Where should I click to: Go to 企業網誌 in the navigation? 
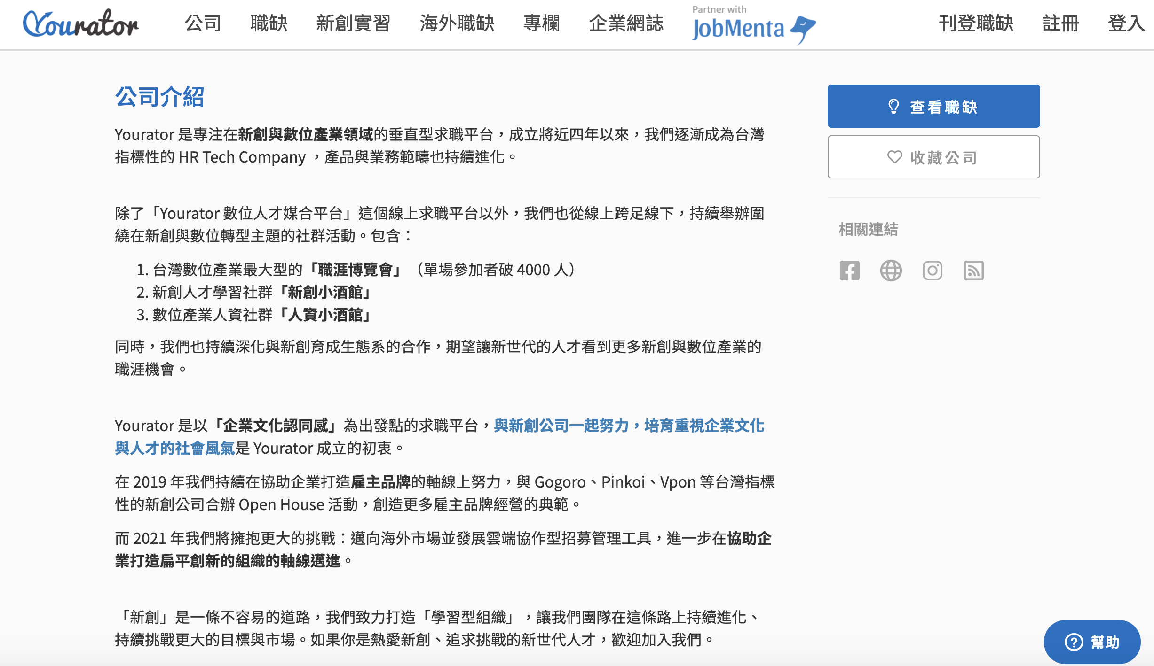(x=626, y=23)
